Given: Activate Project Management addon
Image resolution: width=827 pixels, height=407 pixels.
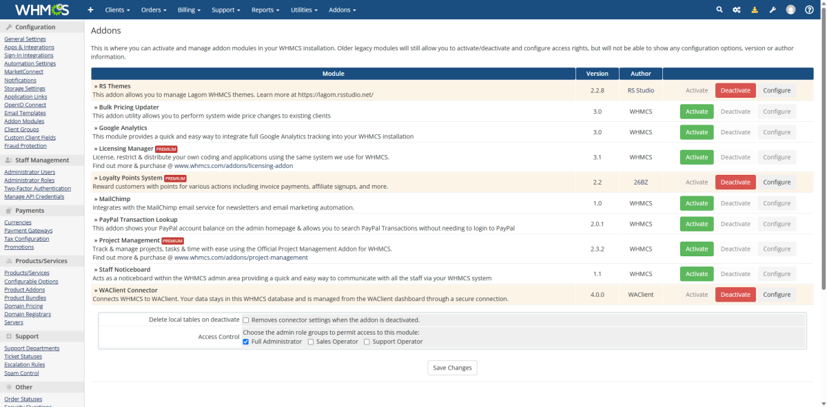Looking at the screenshot, I should (x=697, y=249).
